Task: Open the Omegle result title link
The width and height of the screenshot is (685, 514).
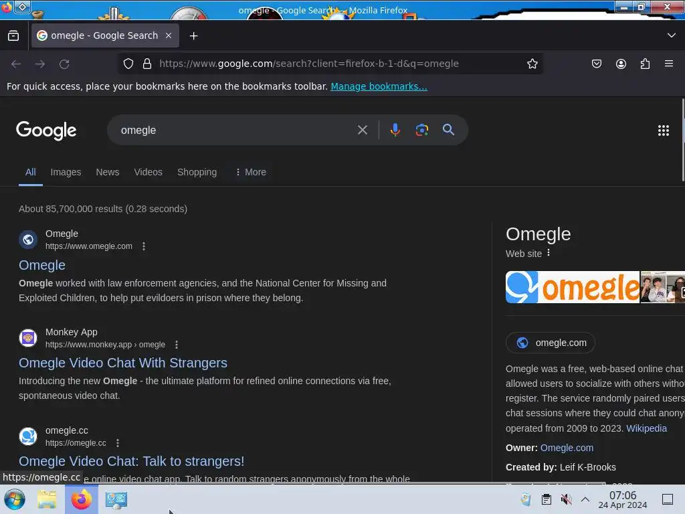Action: (42, 265)
